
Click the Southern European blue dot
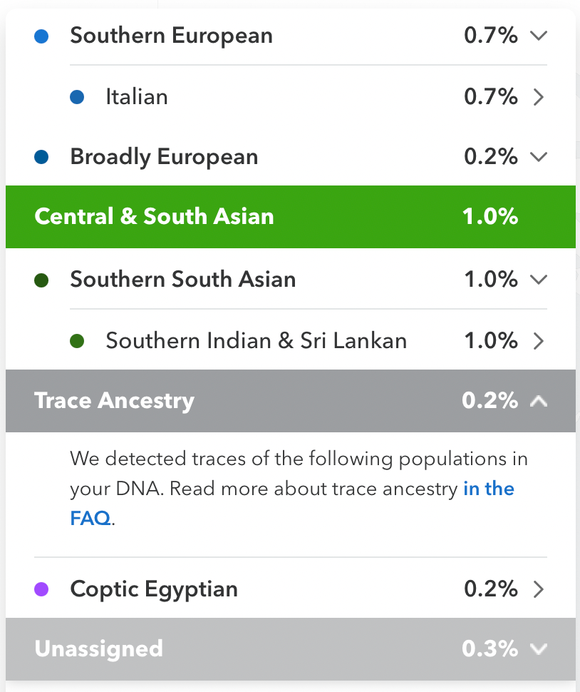coord(41,36)
